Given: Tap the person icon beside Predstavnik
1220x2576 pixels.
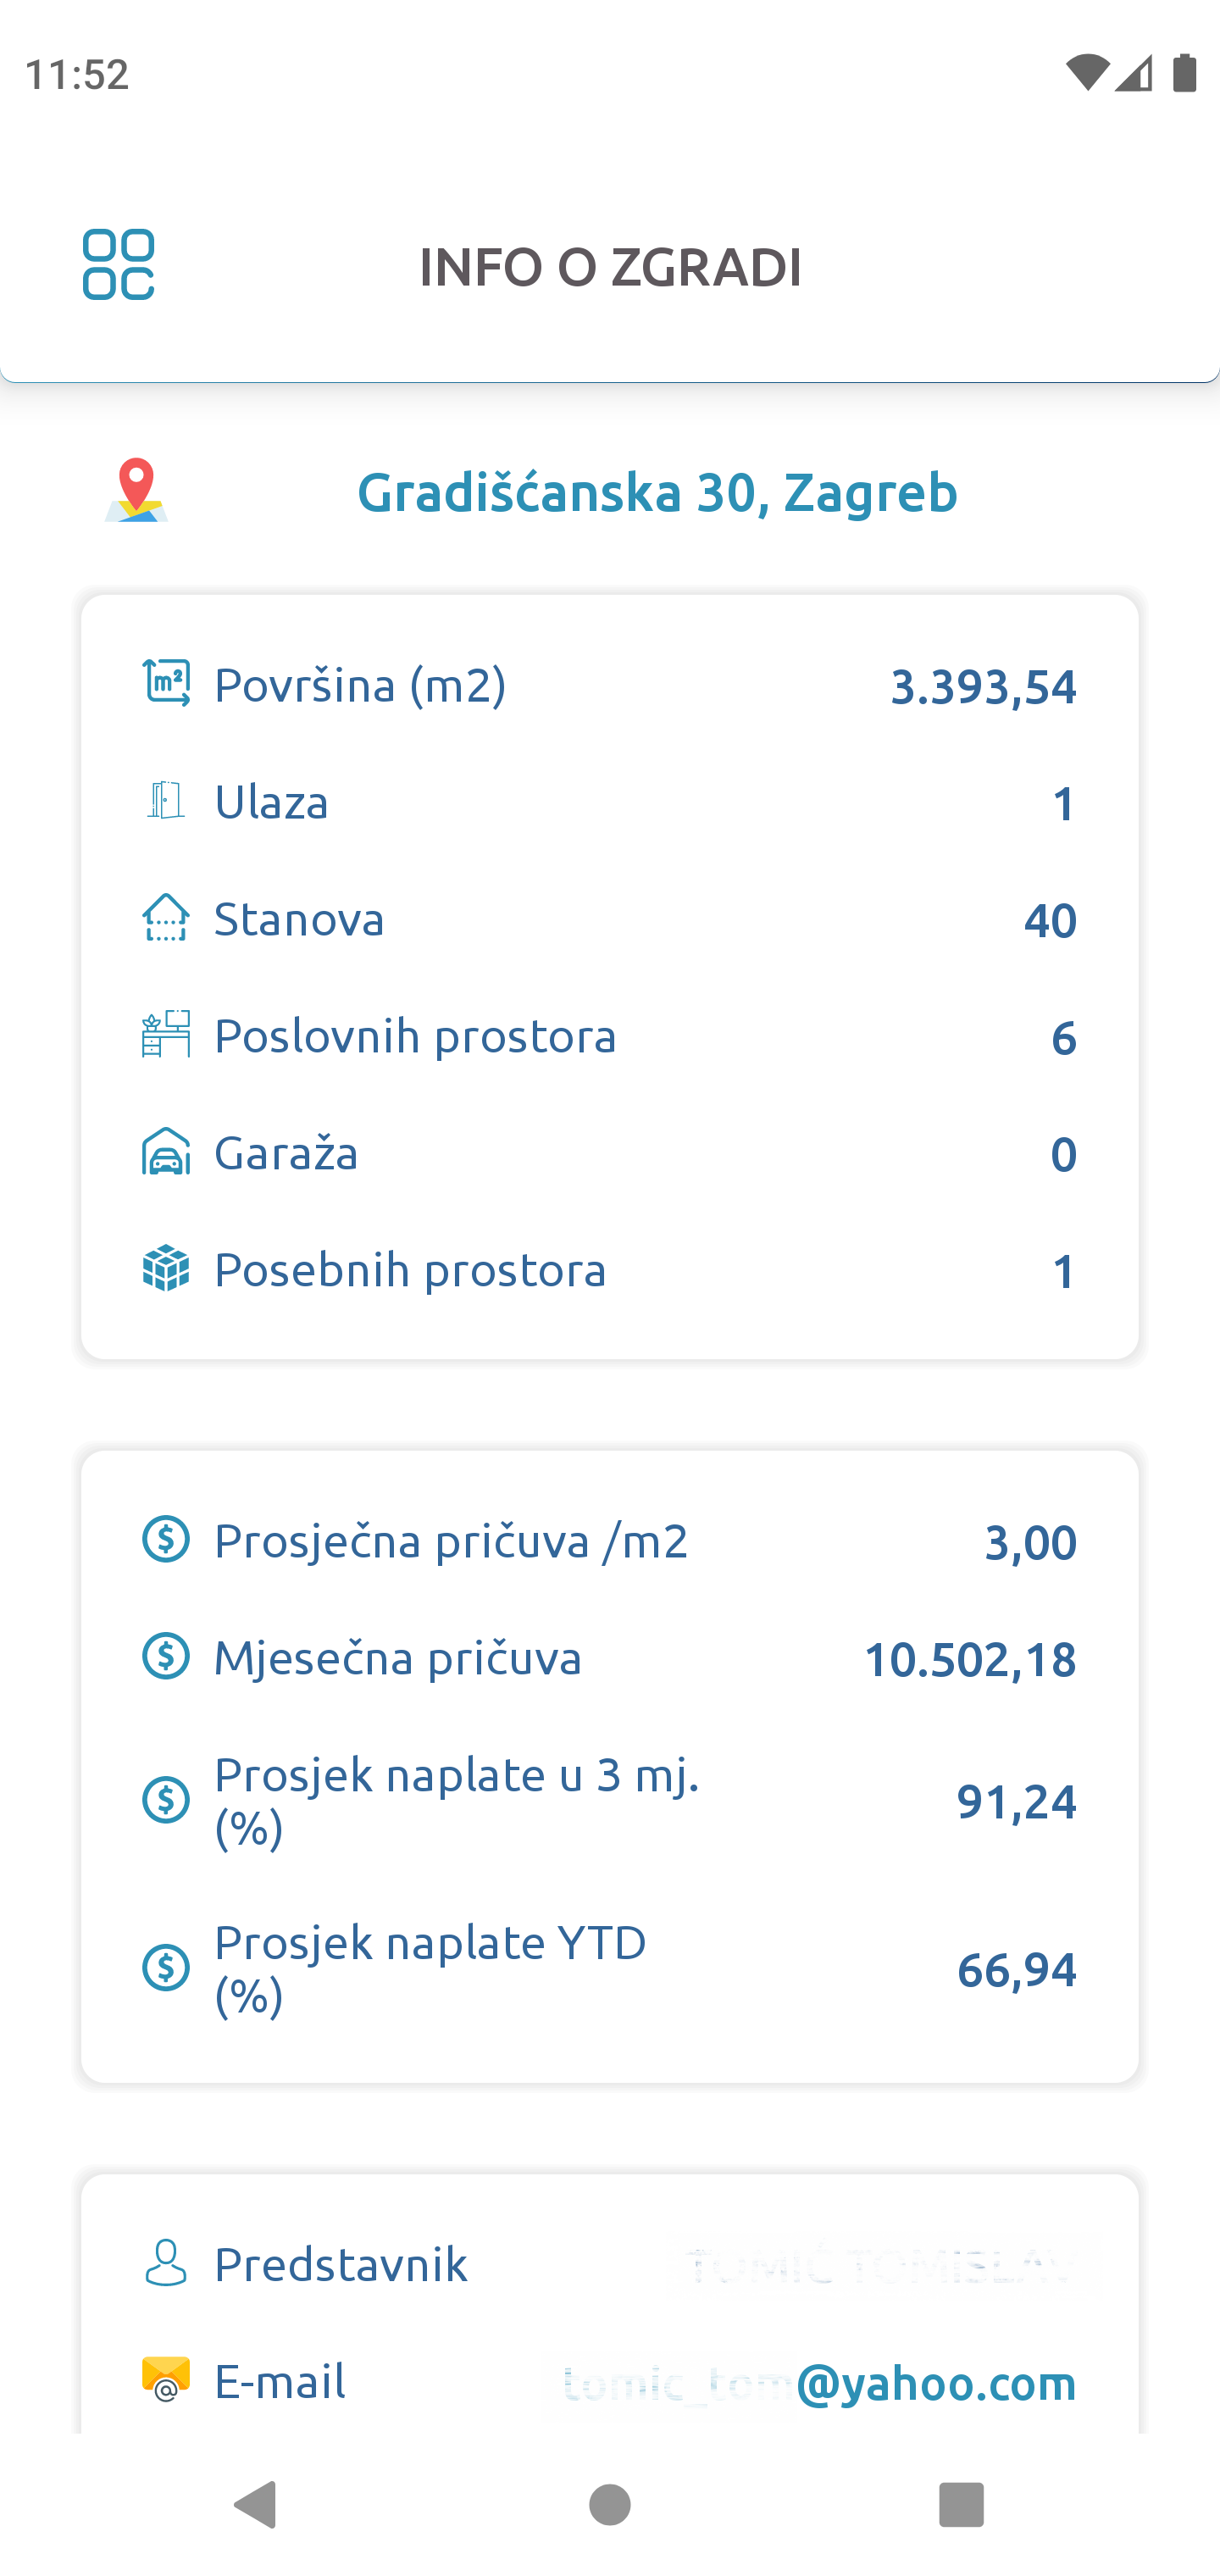Looking at the screenshot, I should 166,2264.
